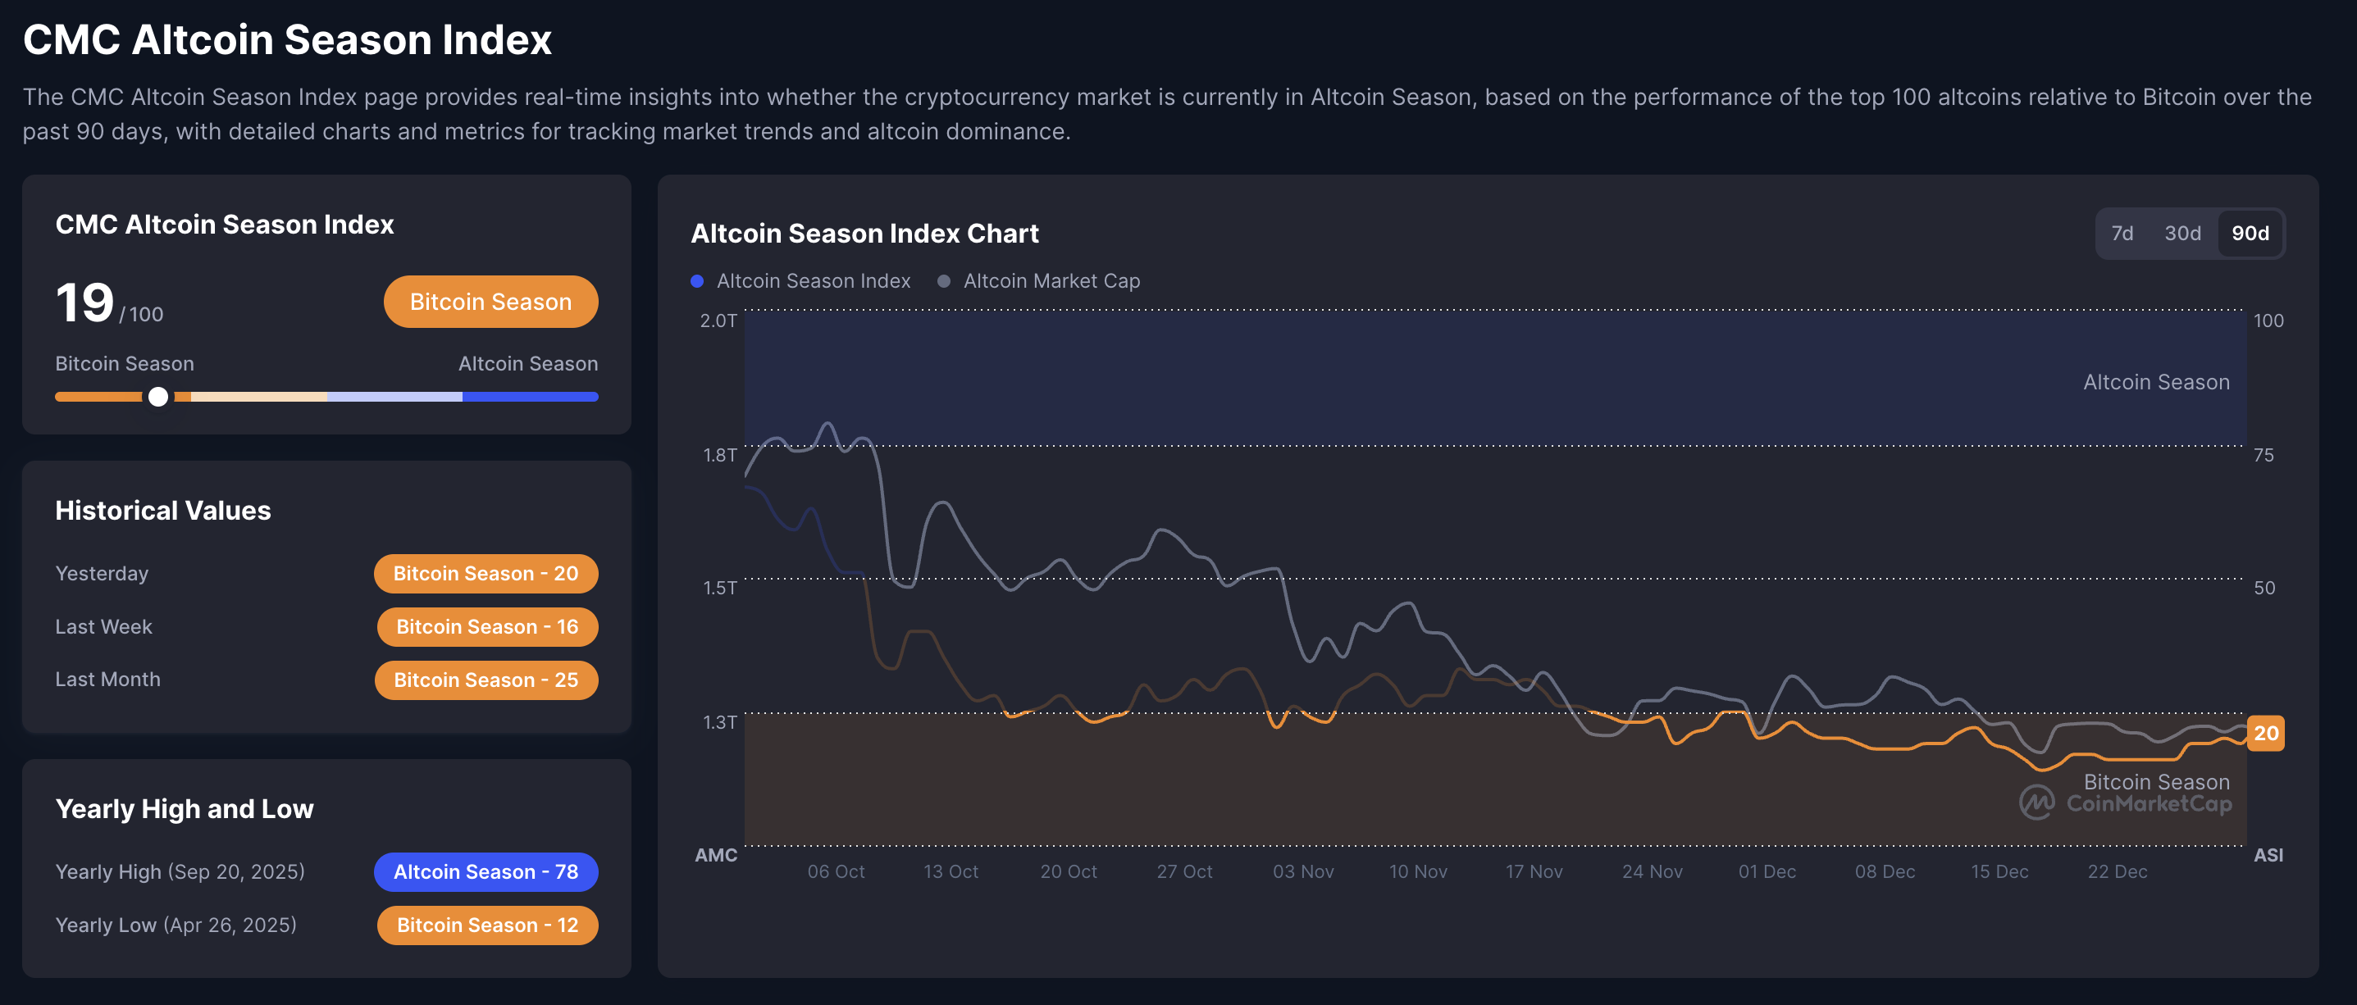
Task: Open the Yearly High Altcoin Season - 78 badge
Action: pos(486,871)
